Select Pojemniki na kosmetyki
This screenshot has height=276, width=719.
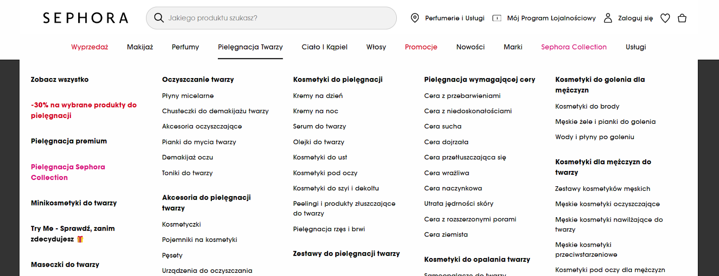point(200,240)
